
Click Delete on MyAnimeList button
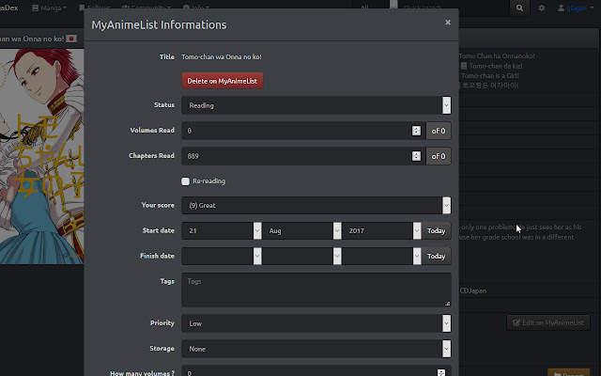point(223,81)
